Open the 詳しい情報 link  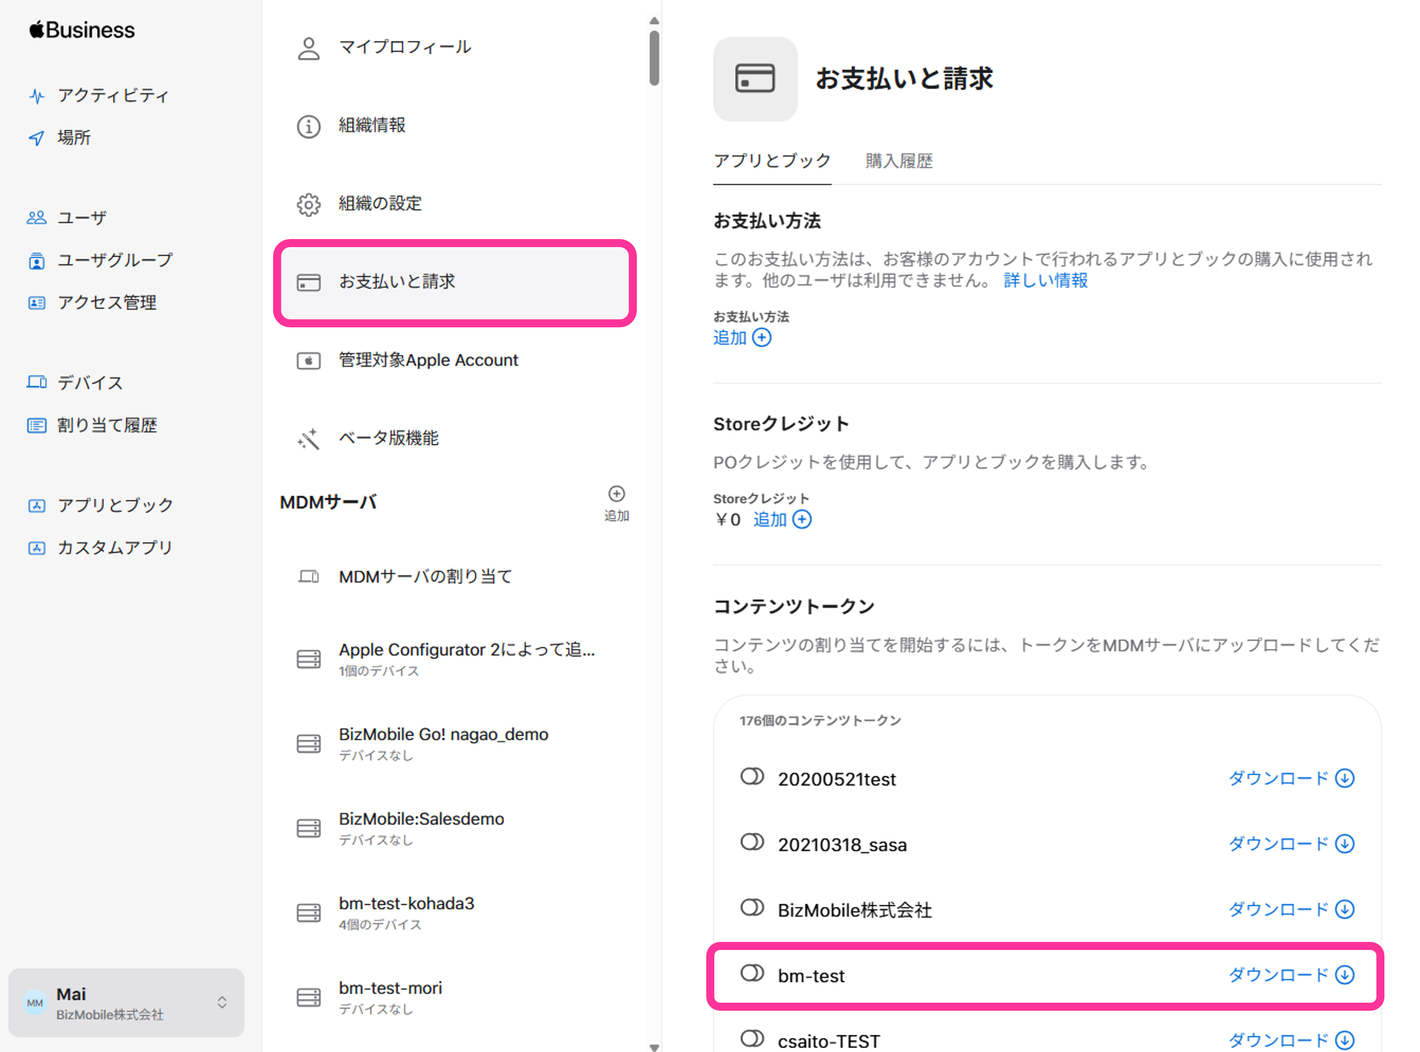tap(1045, 280)
